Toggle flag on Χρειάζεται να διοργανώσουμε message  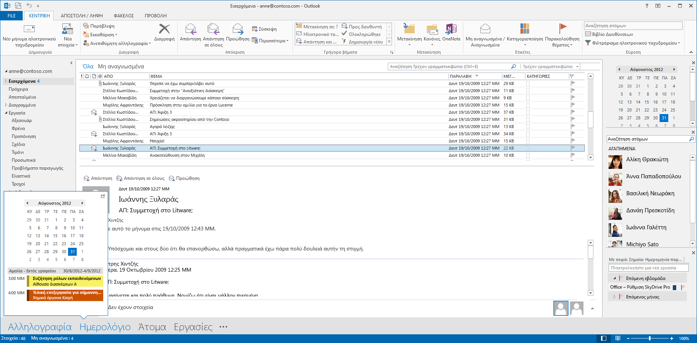pyautogui.click(x=573, y=98)
